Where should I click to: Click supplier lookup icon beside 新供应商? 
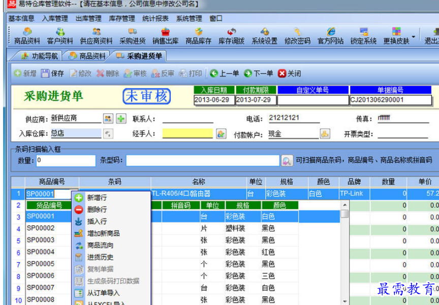pos(108,118)
